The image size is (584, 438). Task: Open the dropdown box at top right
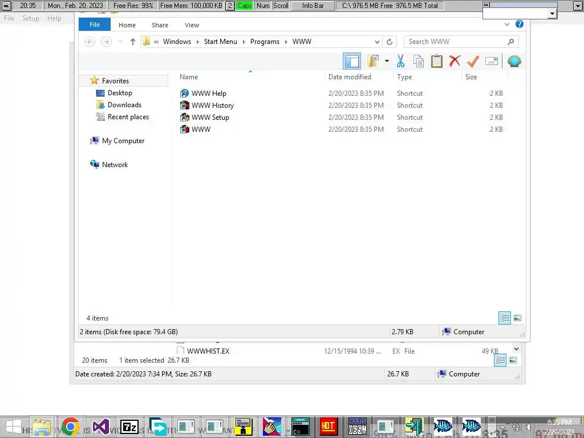[x=552, y=14]
